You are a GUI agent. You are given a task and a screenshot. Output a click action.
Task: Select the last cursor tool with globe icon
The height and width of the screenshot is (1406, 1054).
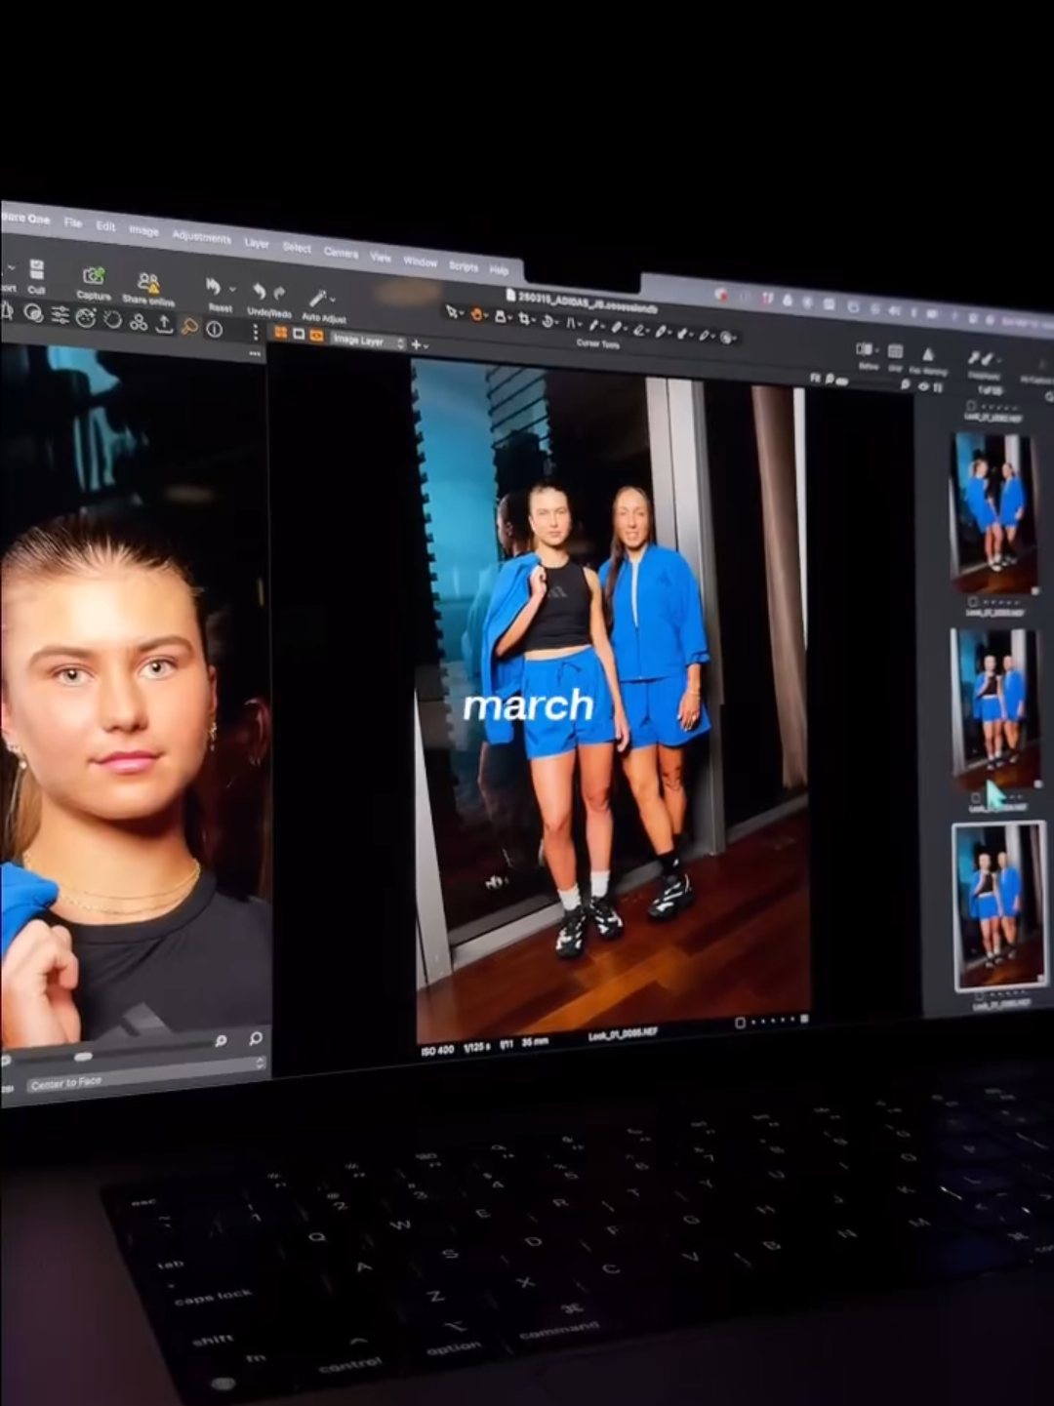[x=727, y=338]
